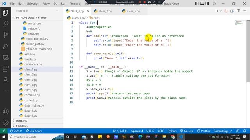The width and height of the screenshot is (250, 140).
Task: Open the Testing flask view
Action: tap(5, 80)
